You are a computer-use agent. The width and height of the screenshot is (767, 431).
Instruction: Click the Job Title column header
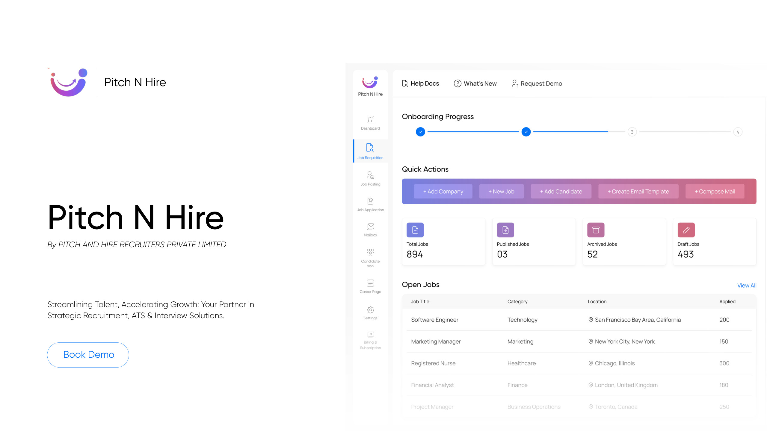(x=420, y=301)
